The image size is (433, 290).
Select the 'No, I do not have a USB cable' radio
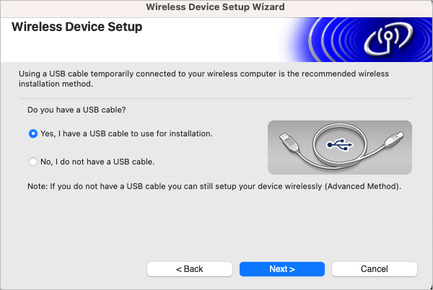point(33,162)
